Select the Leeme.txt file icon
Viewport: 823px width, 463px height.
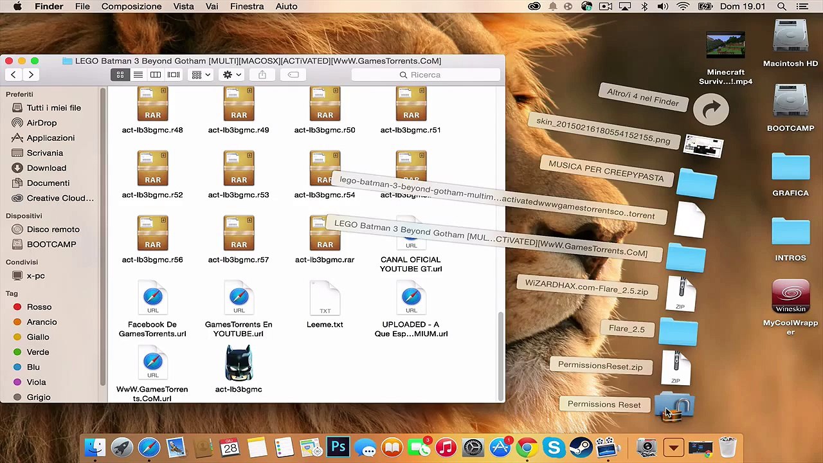325,299
